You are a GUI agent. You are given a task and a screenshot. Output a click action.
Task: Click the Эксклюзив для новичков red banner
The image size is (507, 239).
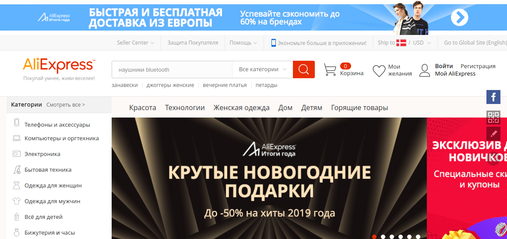467,178
